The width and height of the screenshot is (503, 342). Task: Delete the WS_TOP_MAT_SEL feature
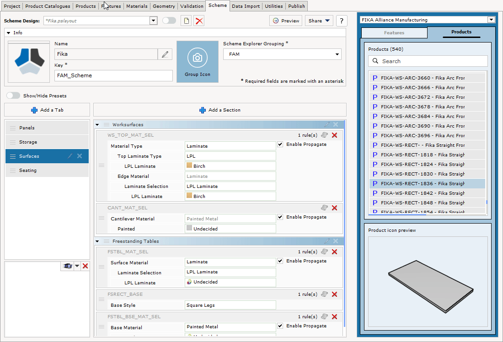click(x=335, y=135)
